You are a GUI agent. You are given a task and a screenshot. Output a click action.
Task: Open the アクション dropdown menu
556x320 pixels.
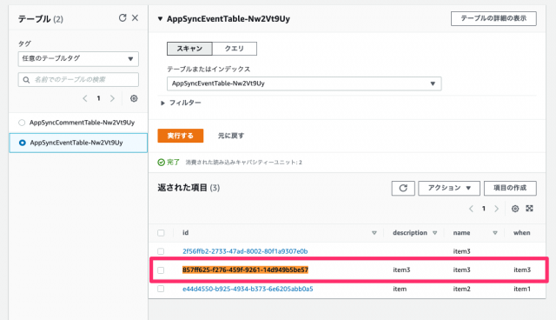click(449, 188)
